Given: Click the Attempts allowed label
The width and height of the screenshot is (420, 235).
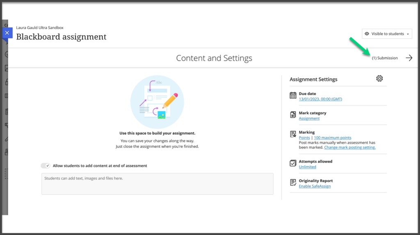Looking at the screenshot, I should pyautogui.click(x=315, y=161).
